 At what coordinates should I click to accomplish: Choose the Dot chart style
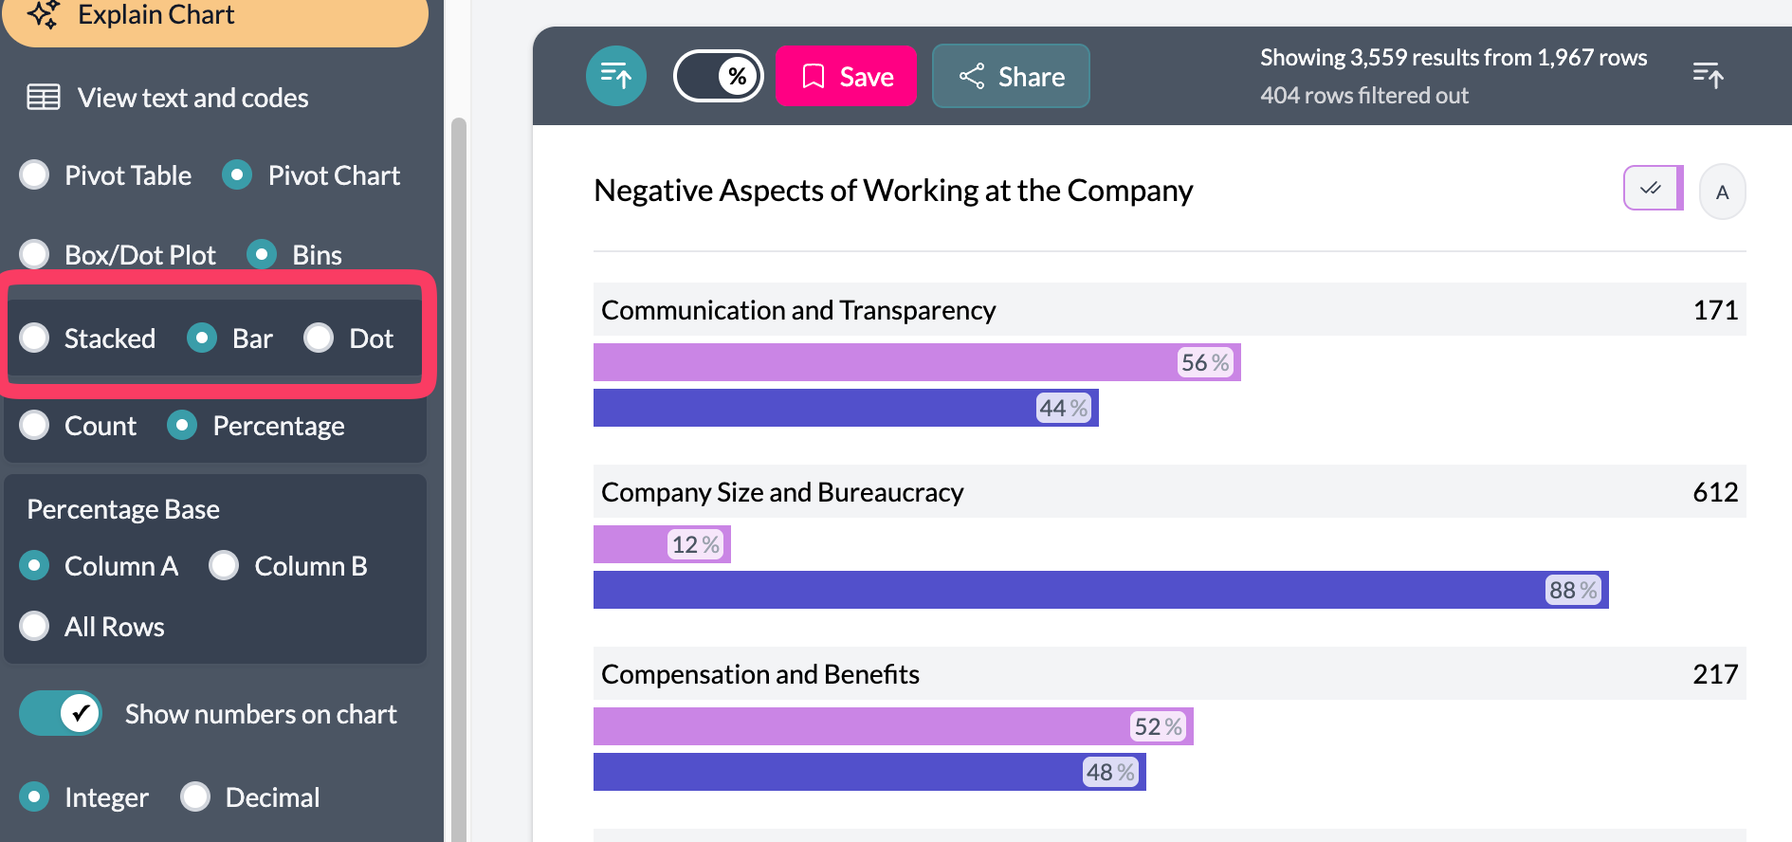[x=320, y=339]
